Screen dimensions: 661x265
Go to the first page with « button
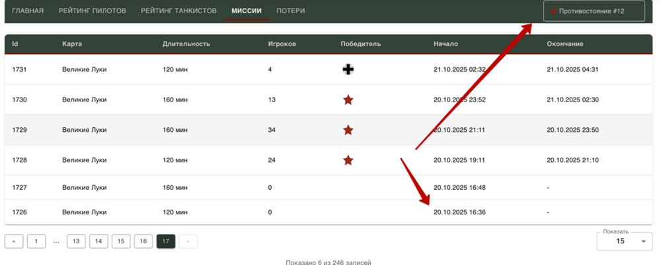pyautogui.click(x=14, y=241)
